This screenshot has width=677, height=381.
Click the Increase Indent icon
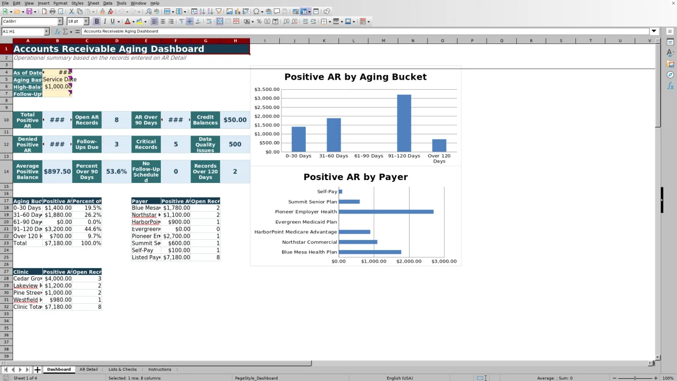click(305, 21)
